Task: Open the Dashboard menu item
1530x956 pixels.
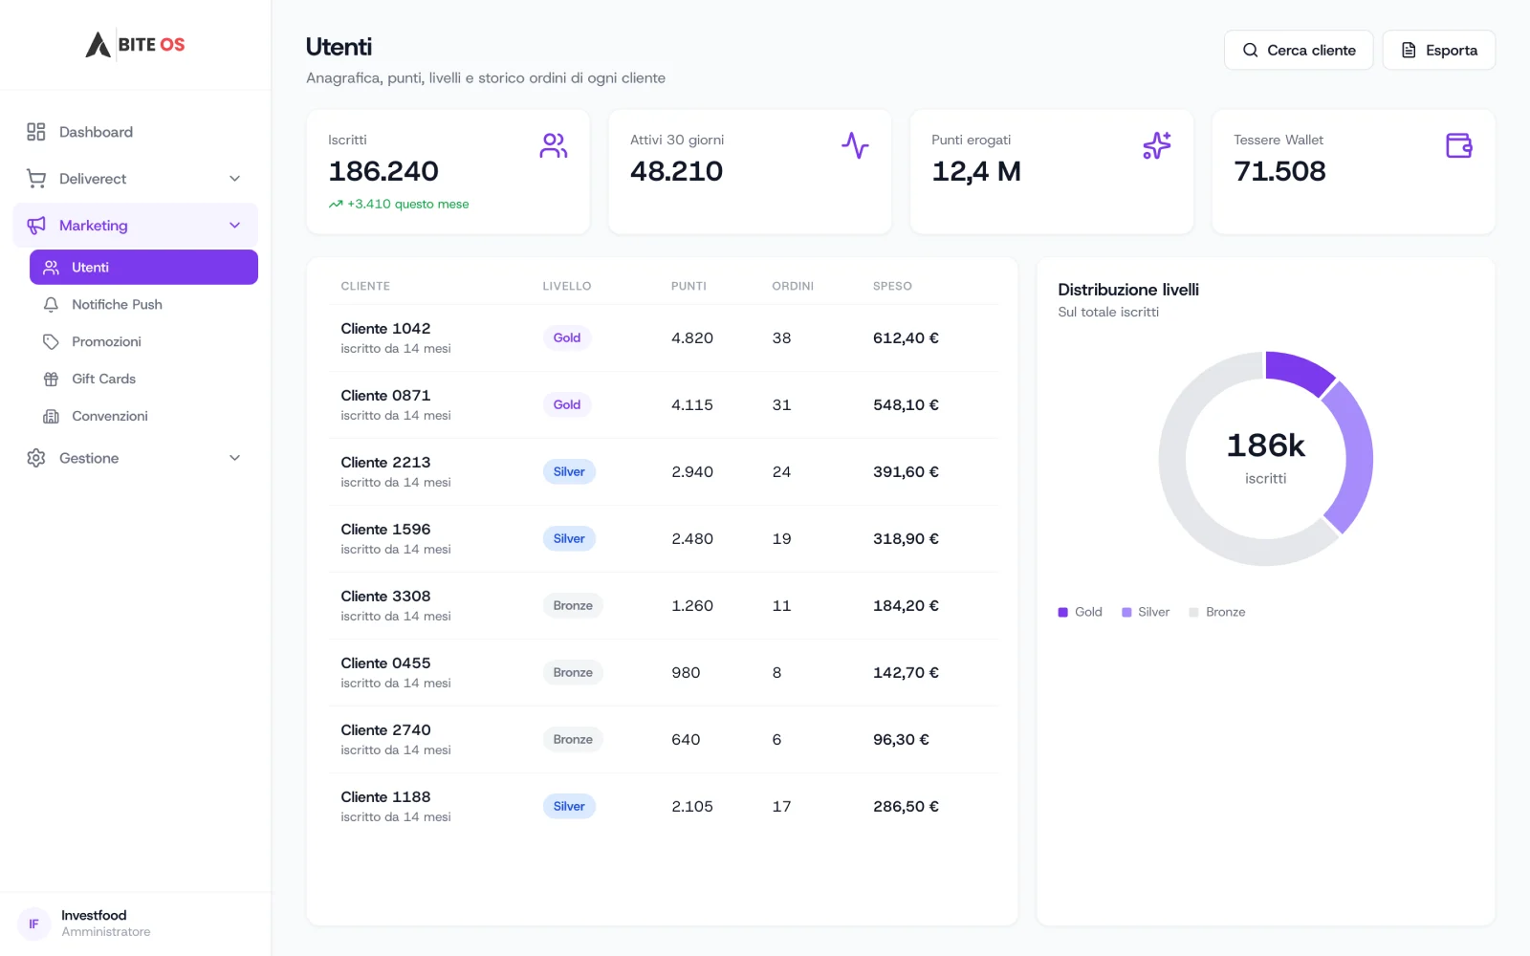Action: (x=136, y=132)
